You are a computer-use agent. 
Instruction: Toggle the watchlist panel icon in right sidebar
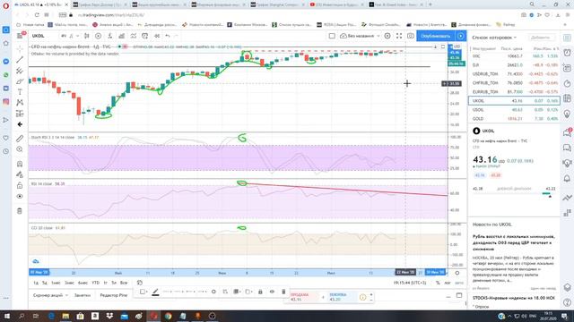[567, 38]
